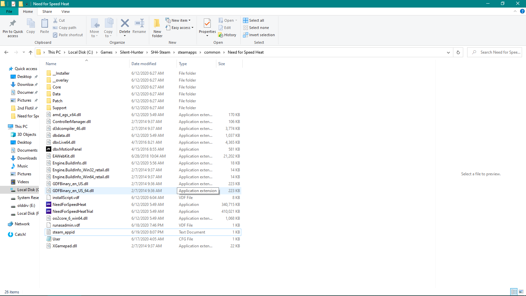Image resolution: width=526 pixels, height=296 pixels.
Task: Click the refresh button beside address bar
Action: 458,52
